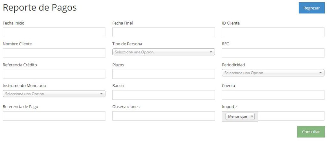Click into the Observaciones field
This screenshot has height=141, width=327.
pyautogui.click(x=163, y=116)
